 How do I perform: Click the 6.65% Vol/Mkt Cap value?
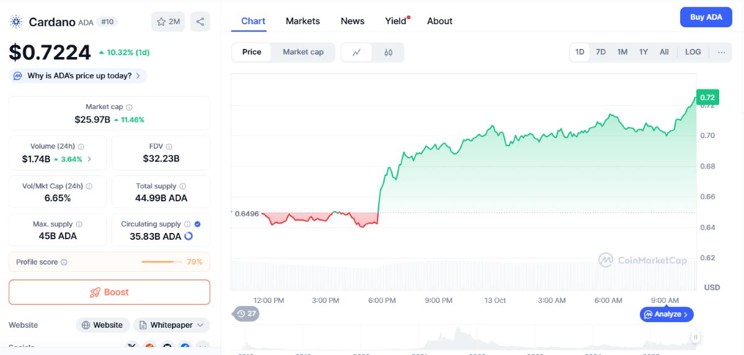click(x=58, y=198)
